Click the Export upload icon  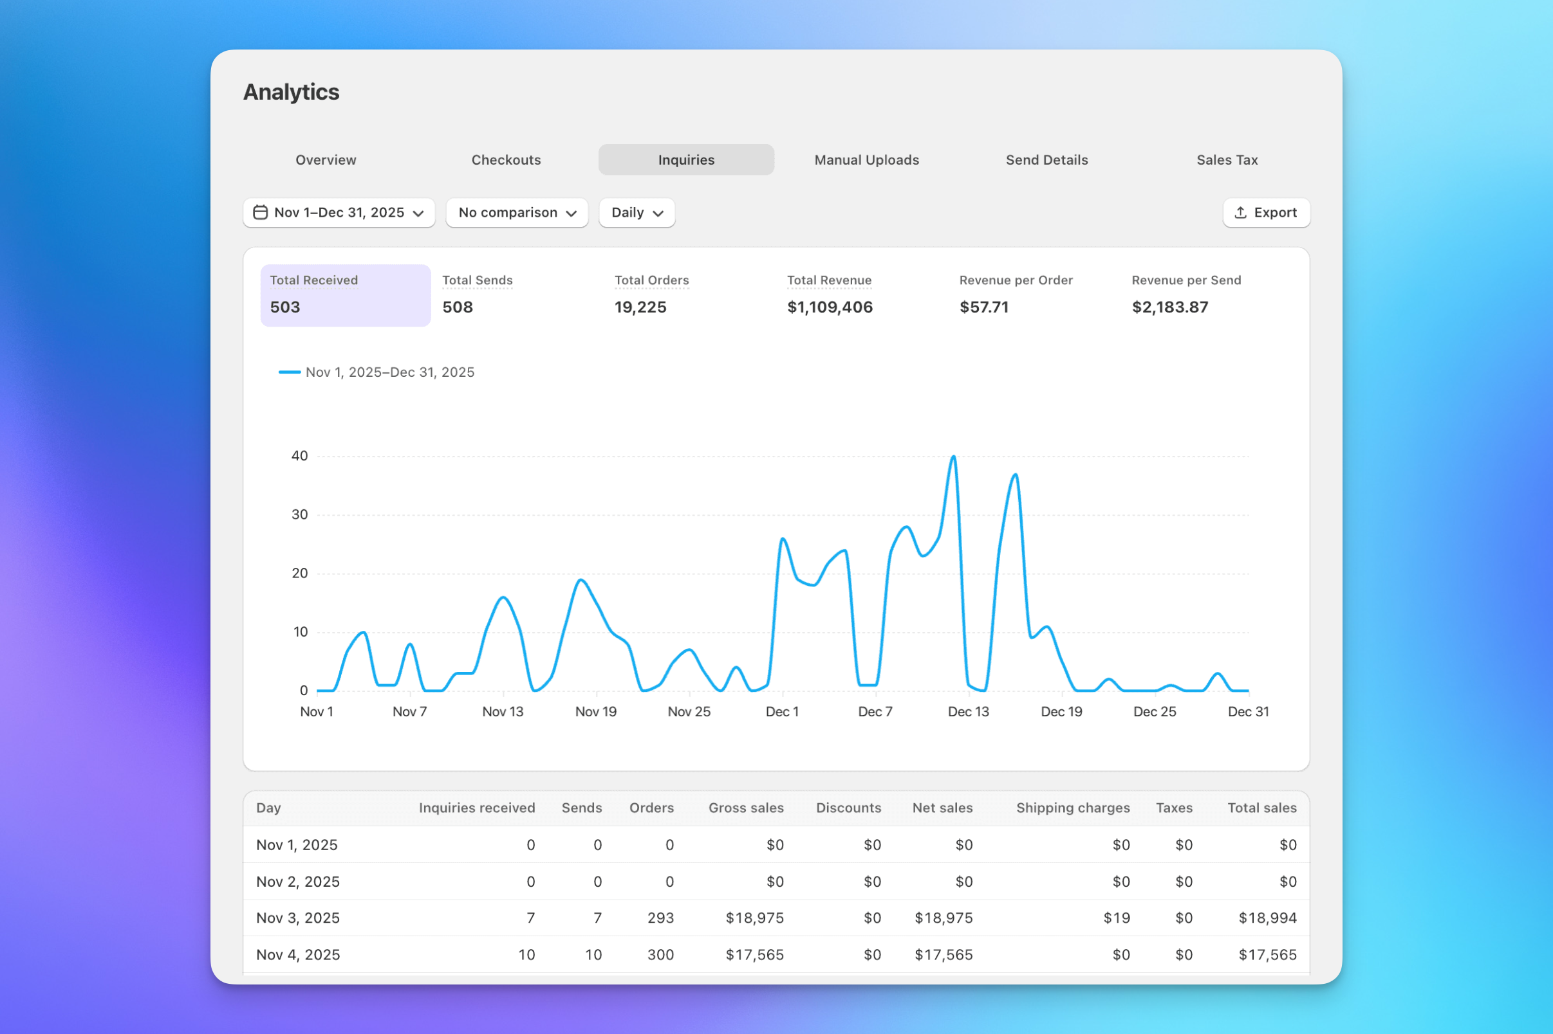pyautogui.click(x=1241, y=212)
